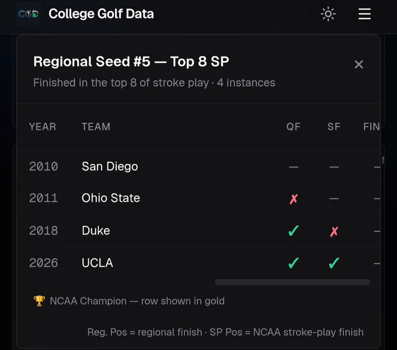Open the UCLA 2026 row

[x=198, y=263]
